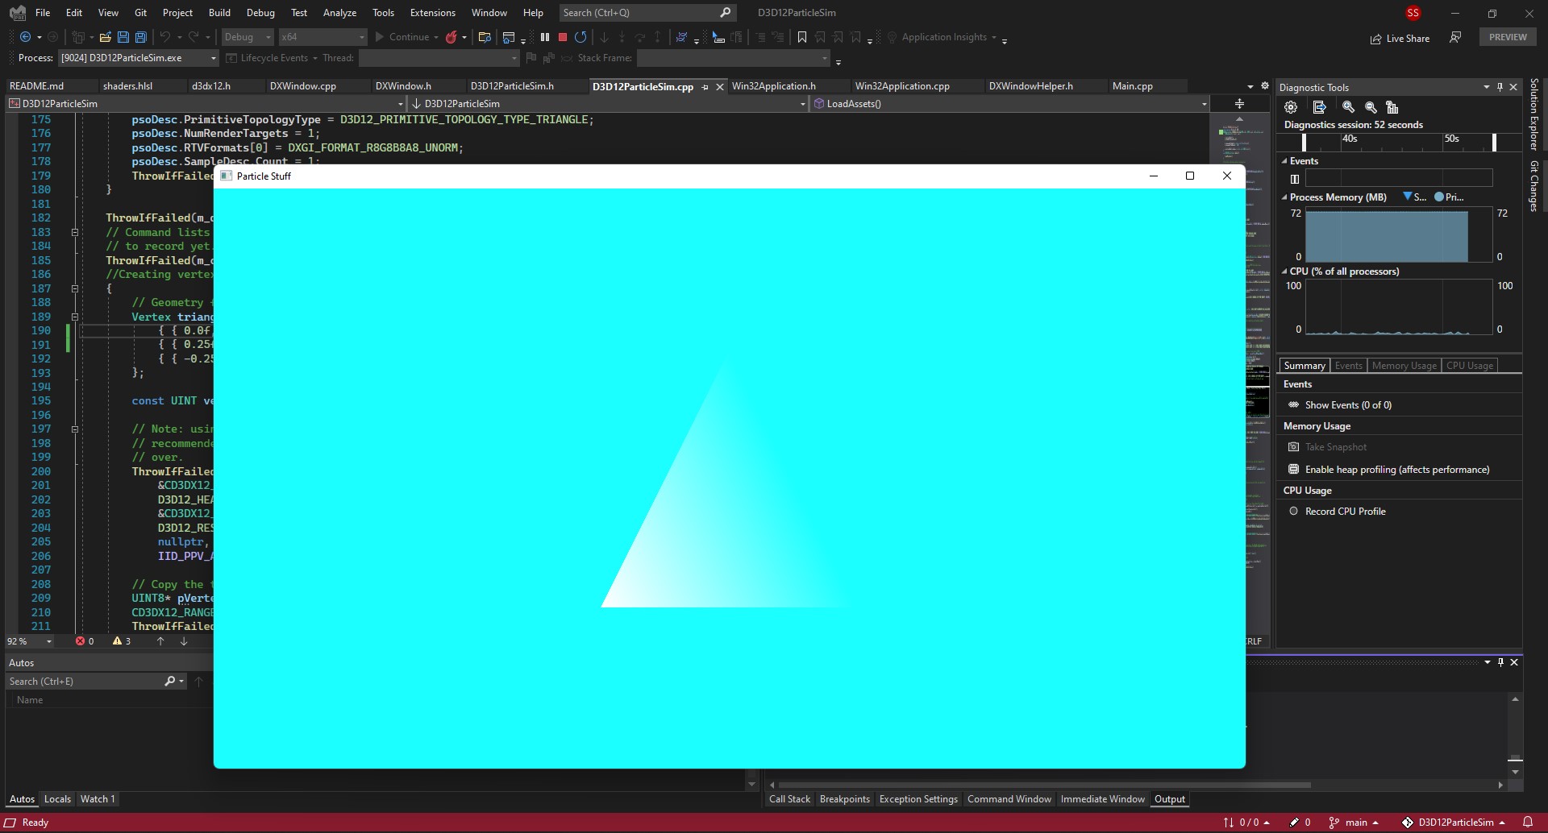Open find in files folder icon
Image resolution: width=1548 pixels, height=833 pixels.
pos(485,37)
